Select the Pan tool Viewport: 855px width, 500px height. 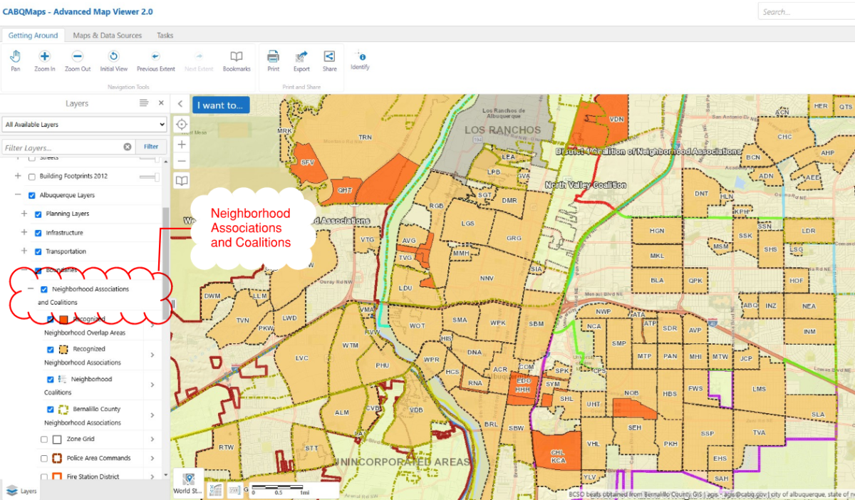16,61
